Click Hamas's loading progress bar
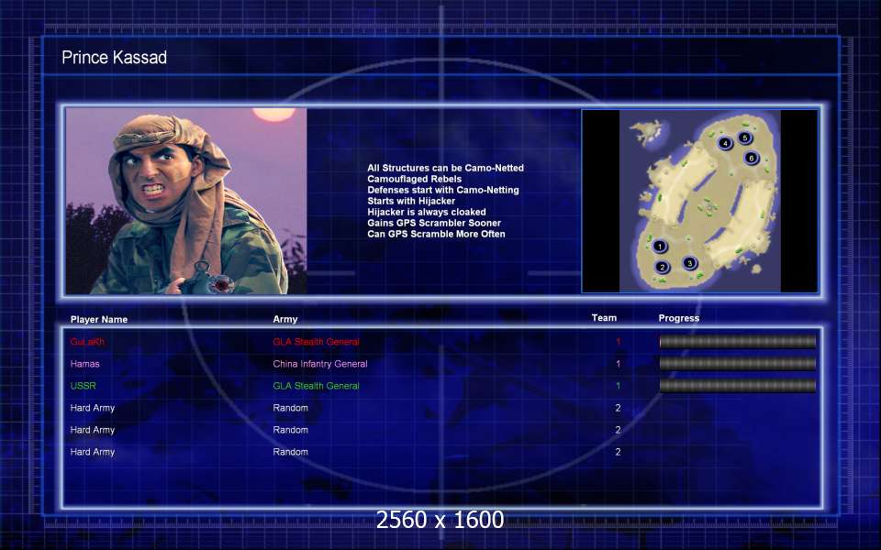881x550 pixels. [737, 364]
